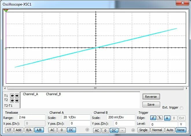Click the horizontal scrollbar thumb under display
The image size is (191, 136).
pyautogui.click(x=95, y=88)
